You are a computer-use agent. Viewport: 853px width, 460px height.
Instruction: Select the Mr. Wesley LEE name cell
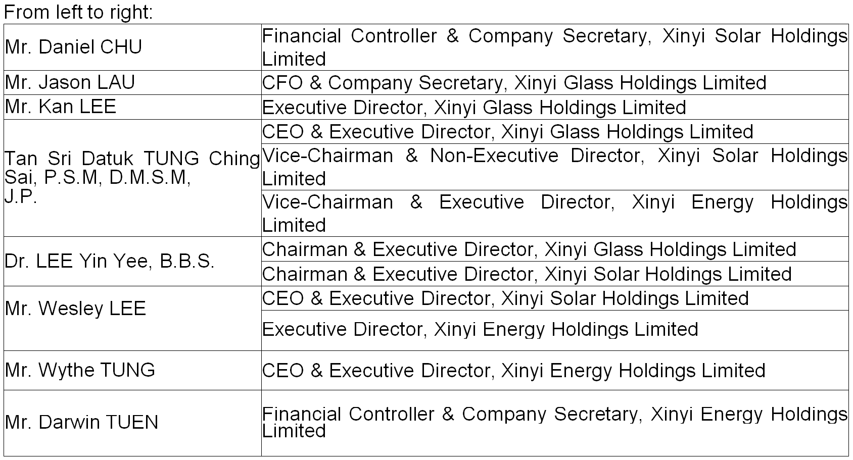(76, 308)
